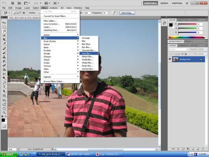209x157 pixels.
Task: Select the Healing Brush tool
Action: 4,49
